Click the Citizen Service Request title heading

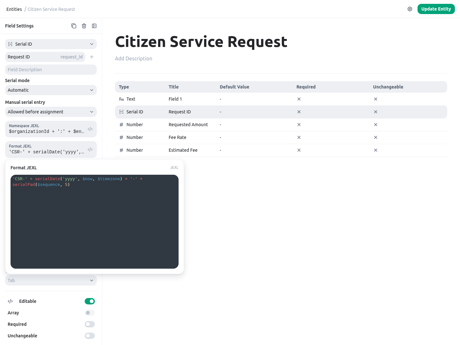click(201, 42)
